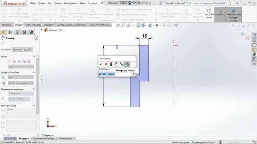Open the Трехмерные виды bottom tab
This screenshot has width=257, height=144.
(x=44, y=138)
